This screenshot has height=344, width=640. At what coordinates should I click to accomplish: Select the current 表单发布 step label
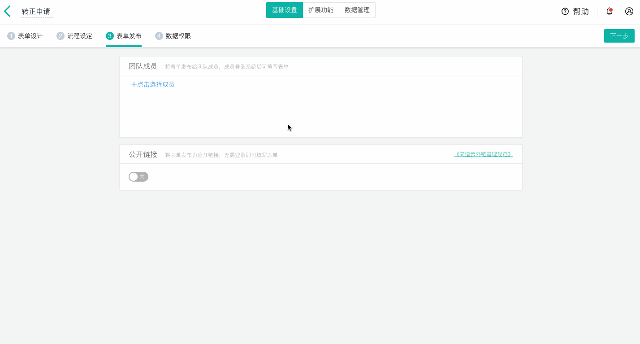(130, 35)
